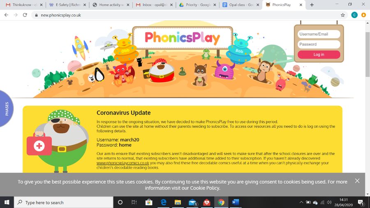Click the Password input field
This screenshot has width=370, height=208.
point(319,44)
